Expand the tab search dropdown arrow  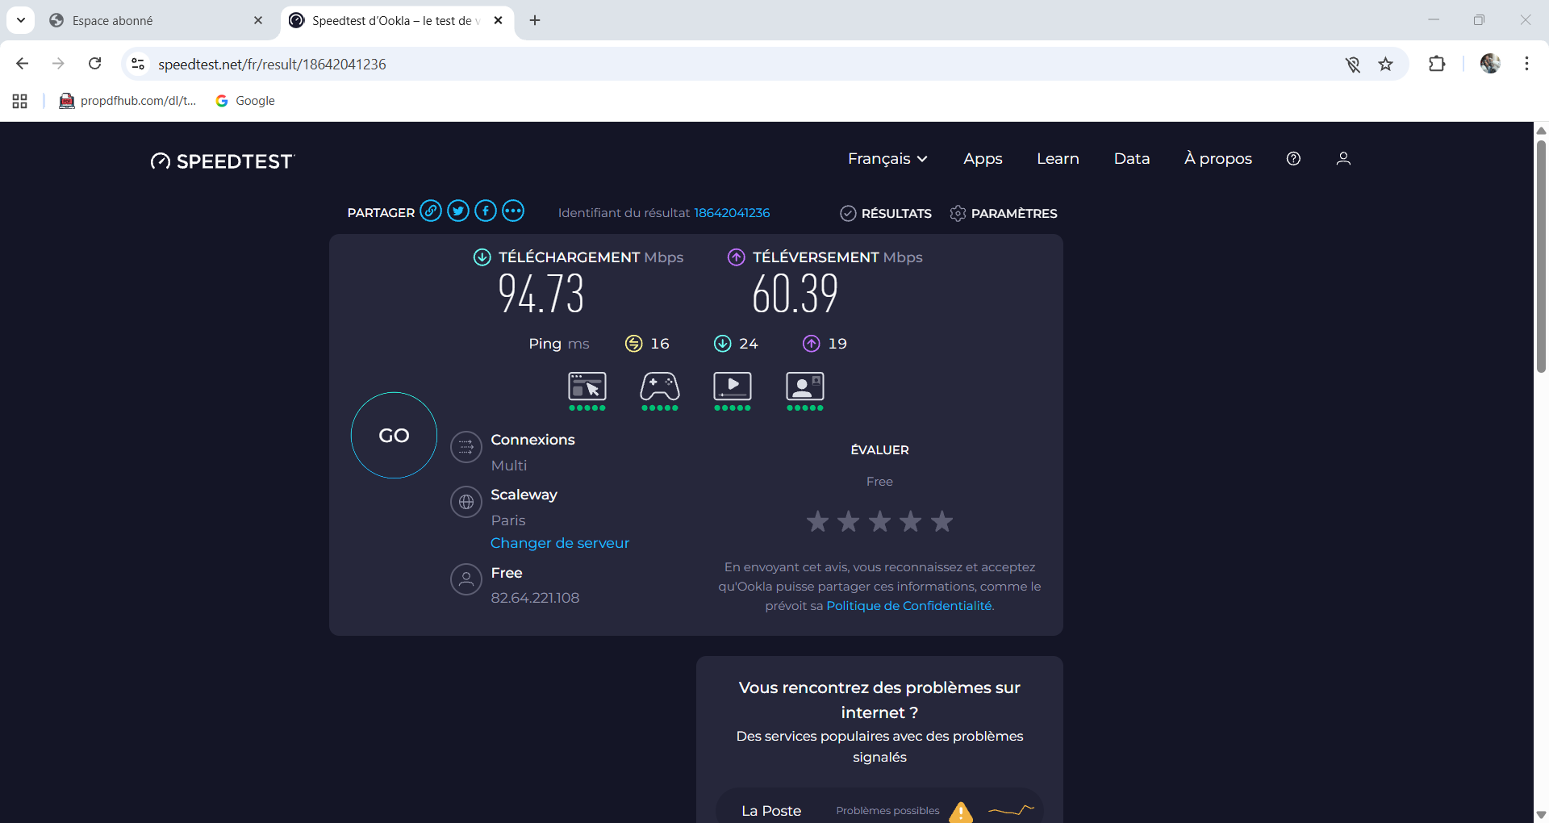pyautogui.click(x=21, y=20)
